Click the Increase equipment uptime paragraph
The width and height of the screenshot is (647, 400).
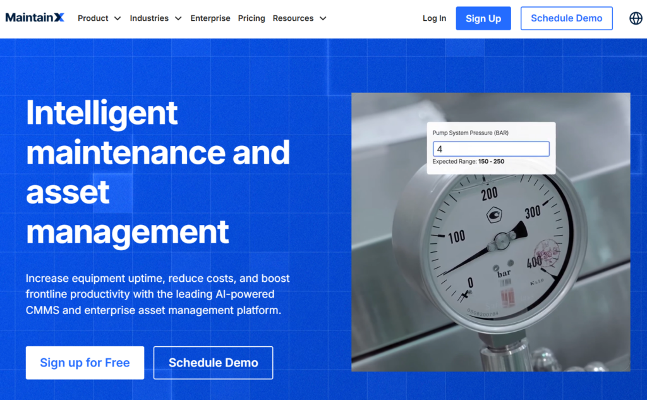click(x=157, y=294)
